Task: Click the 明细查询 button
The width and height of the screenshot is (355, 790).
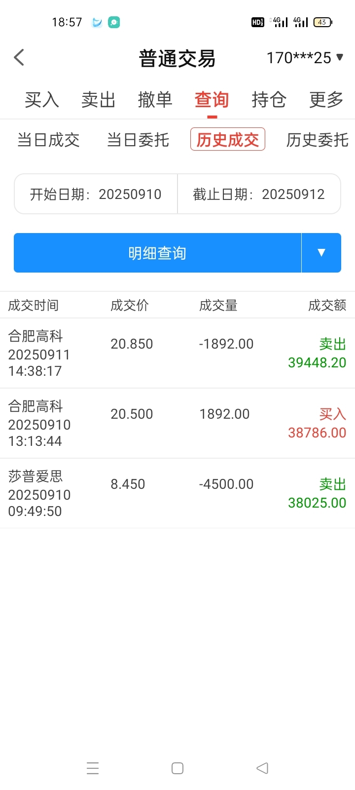Action: pyautogui.click(x=157, y=253)
